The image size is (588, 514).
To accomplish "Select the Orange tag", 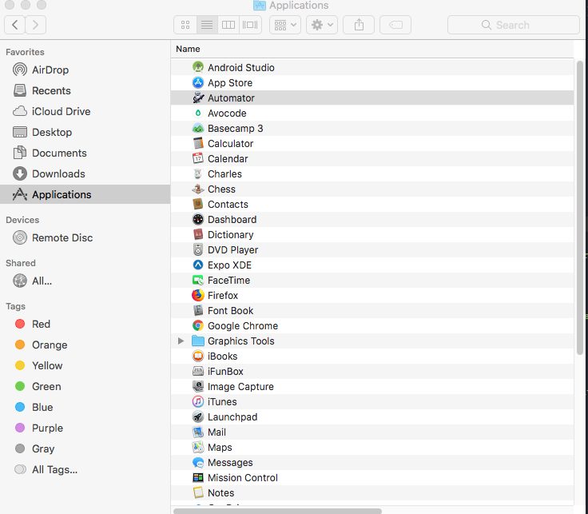I will pyautogui.click(x=85, y=345).
